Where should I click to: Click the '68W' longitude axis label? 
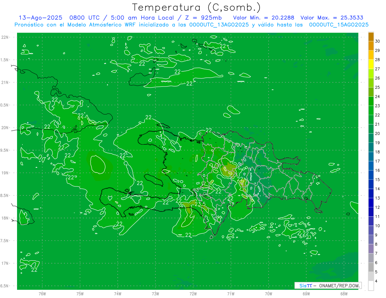344,293
